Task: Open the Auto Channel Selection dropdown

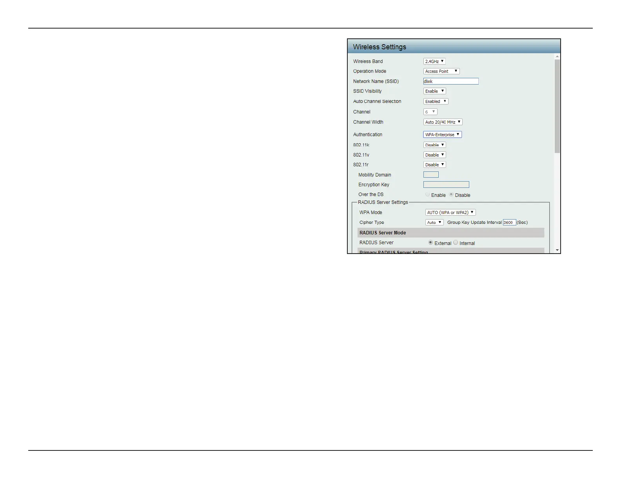Action: tap(436, 101)
